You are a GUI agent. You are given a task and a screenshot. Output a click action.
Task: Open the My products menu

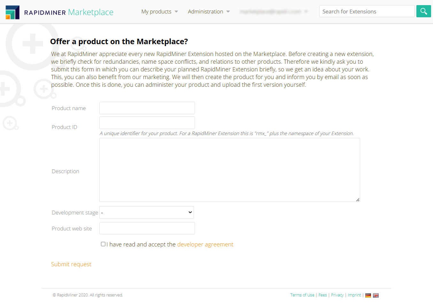click(157, 12)
